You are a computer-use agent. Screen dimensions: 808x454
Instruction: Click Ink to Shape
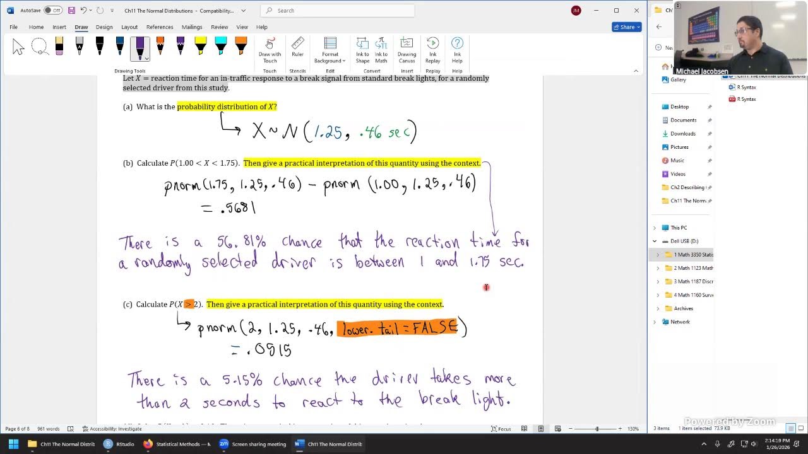tap(362, 50)
